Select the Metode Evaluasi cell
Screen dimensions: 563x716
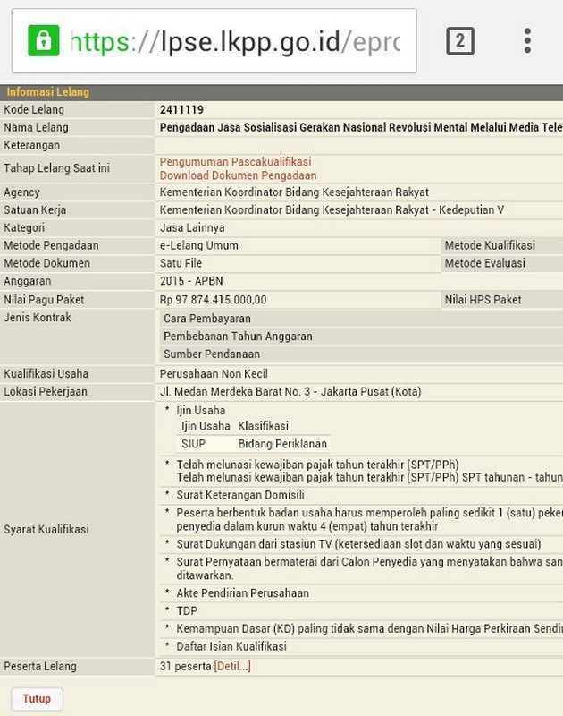coord(502,263)
